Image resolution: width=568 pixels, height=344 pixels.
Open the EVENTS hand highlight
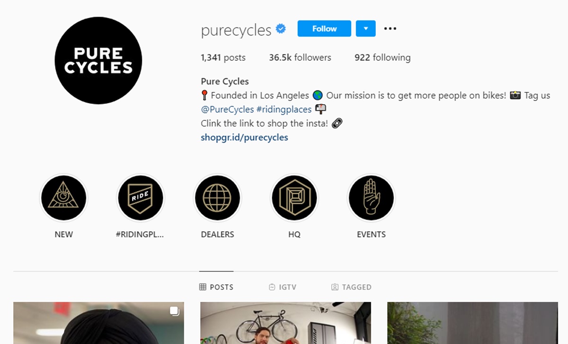(x=371, y=198)
